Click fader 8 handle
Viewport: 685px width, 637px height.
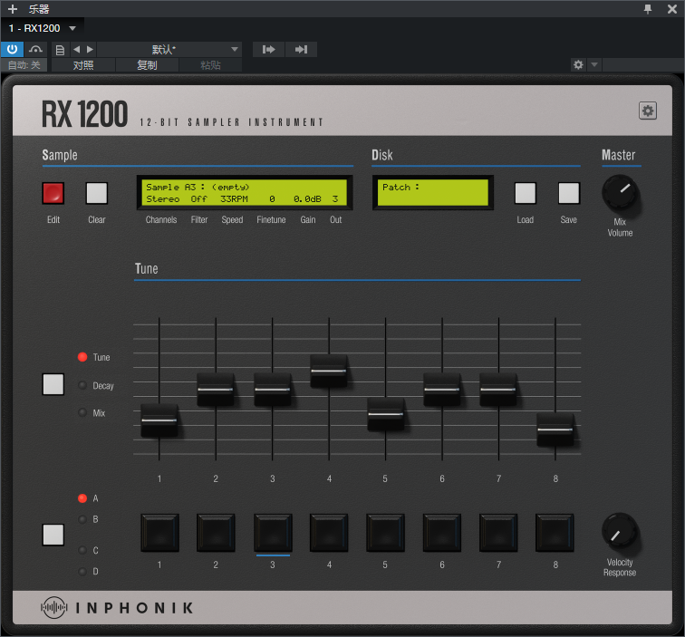(555, 429)
